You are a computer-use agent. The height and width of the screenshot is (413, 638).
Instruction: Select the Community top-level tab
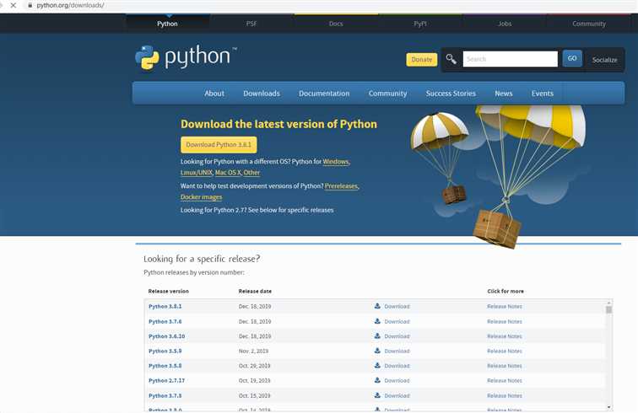tap(589, 24)
